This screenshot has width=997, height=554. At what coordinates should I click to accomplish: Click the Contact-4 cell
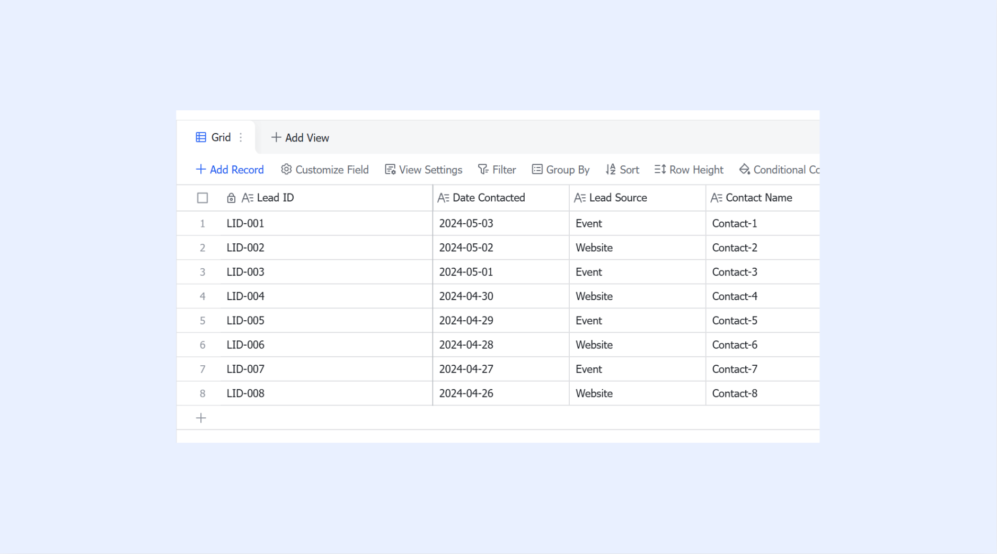[763, 296]
